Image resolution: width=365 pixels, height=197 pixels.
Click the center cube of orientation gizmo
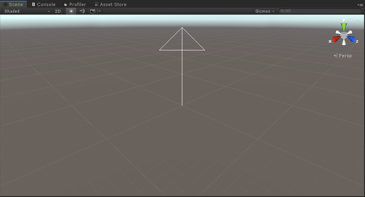click(x=344, y=35)
